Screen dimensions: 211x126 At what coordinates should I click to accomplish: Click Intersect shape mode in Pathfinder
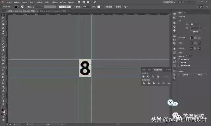pos(153,77)
